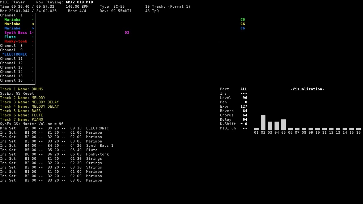
Task: Click the Track 6 Name: FLUTE line
Action: (x=22, y=115)
